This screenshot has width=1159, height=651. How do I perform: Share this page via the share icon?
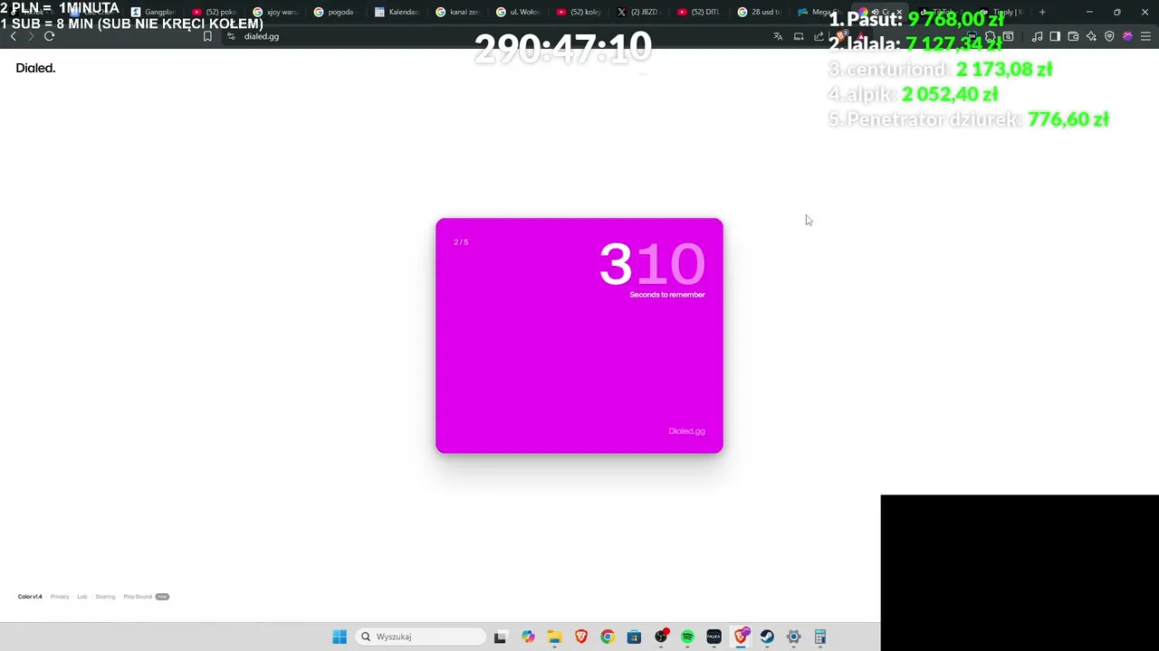819,36
